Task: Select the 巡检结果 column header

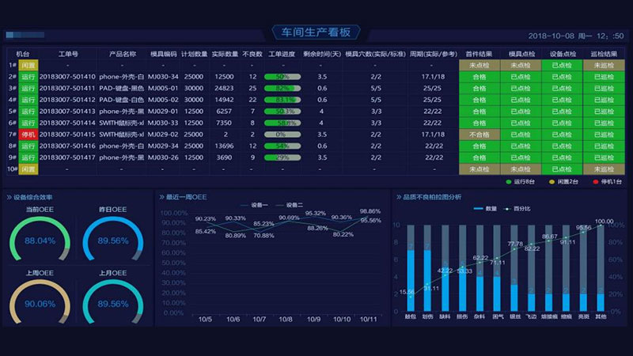Action: point(603,54)
